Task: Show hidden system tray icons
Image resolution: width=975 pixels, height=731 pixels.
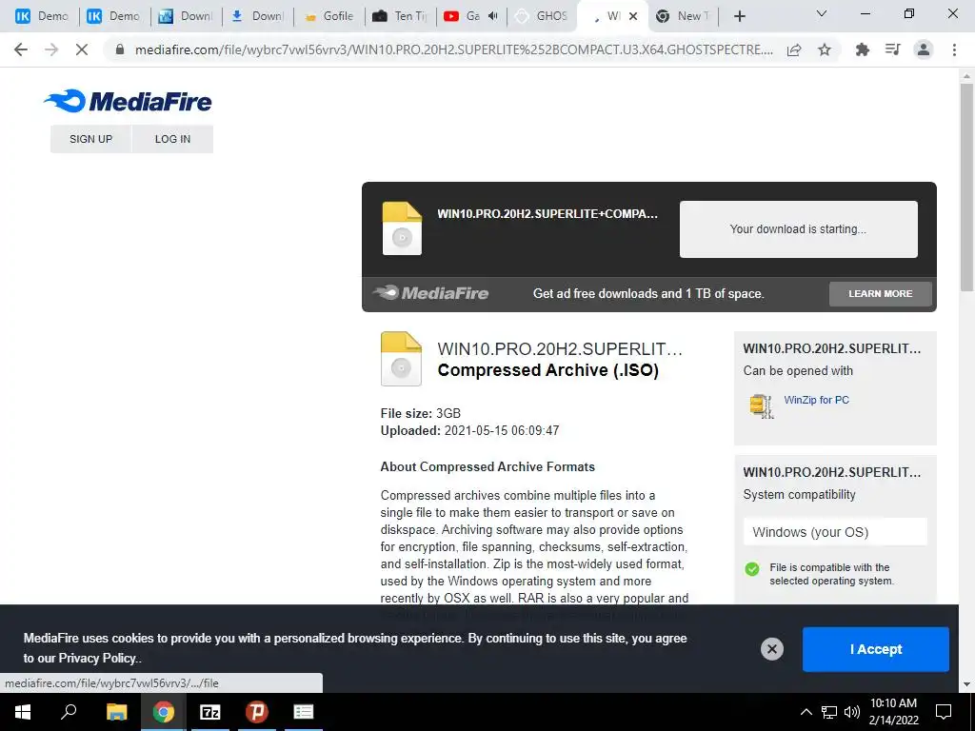Action: (x=806, y=712)
